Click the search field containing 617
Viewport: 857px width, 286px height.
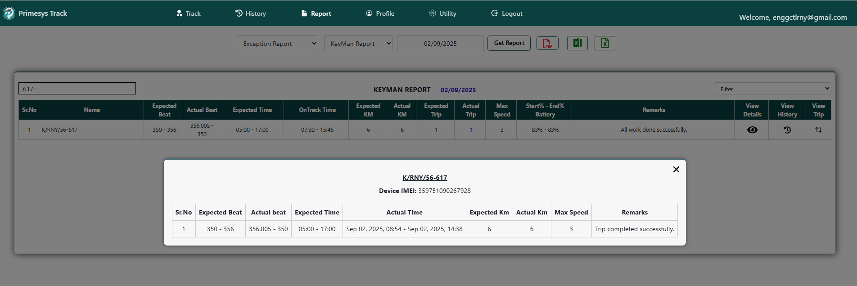pos(77,89)
